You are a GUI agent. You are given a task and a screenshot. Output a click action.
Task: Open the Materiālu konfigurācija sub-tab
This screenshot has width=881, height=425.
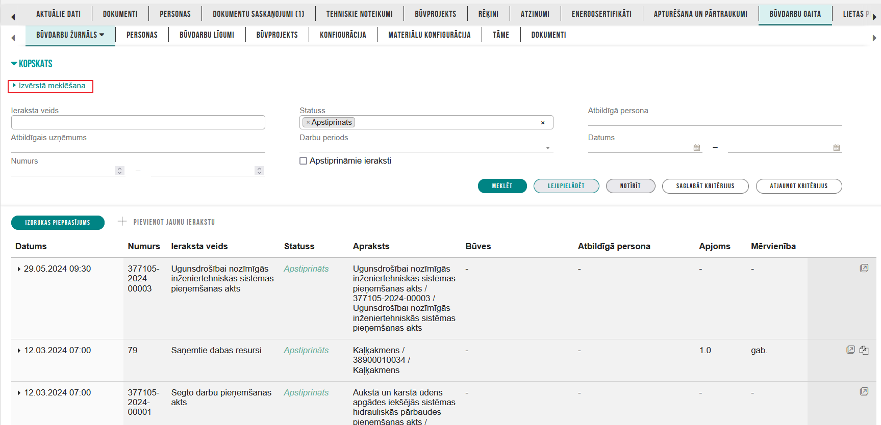pyautogui.click(x=429, y=35)
